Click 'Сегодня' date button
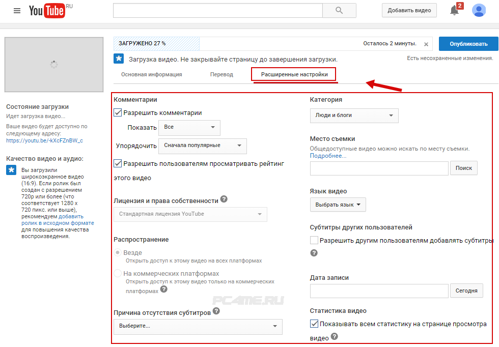Viewport: 499px width, 347px height. pos(466,291)
